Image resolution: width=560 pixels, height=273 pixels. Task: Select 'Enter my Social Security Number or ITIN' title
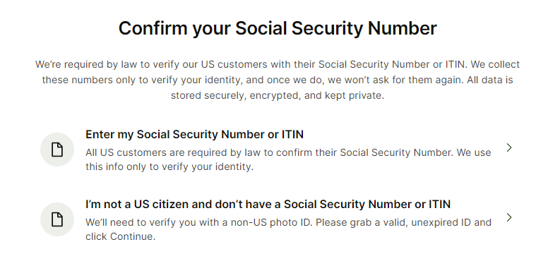[x=194, y=134]
